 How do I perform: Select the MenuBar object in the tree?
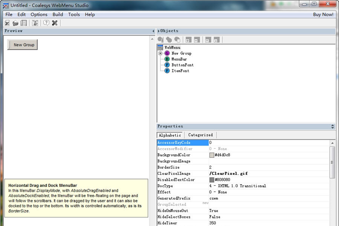click(179, 59)
